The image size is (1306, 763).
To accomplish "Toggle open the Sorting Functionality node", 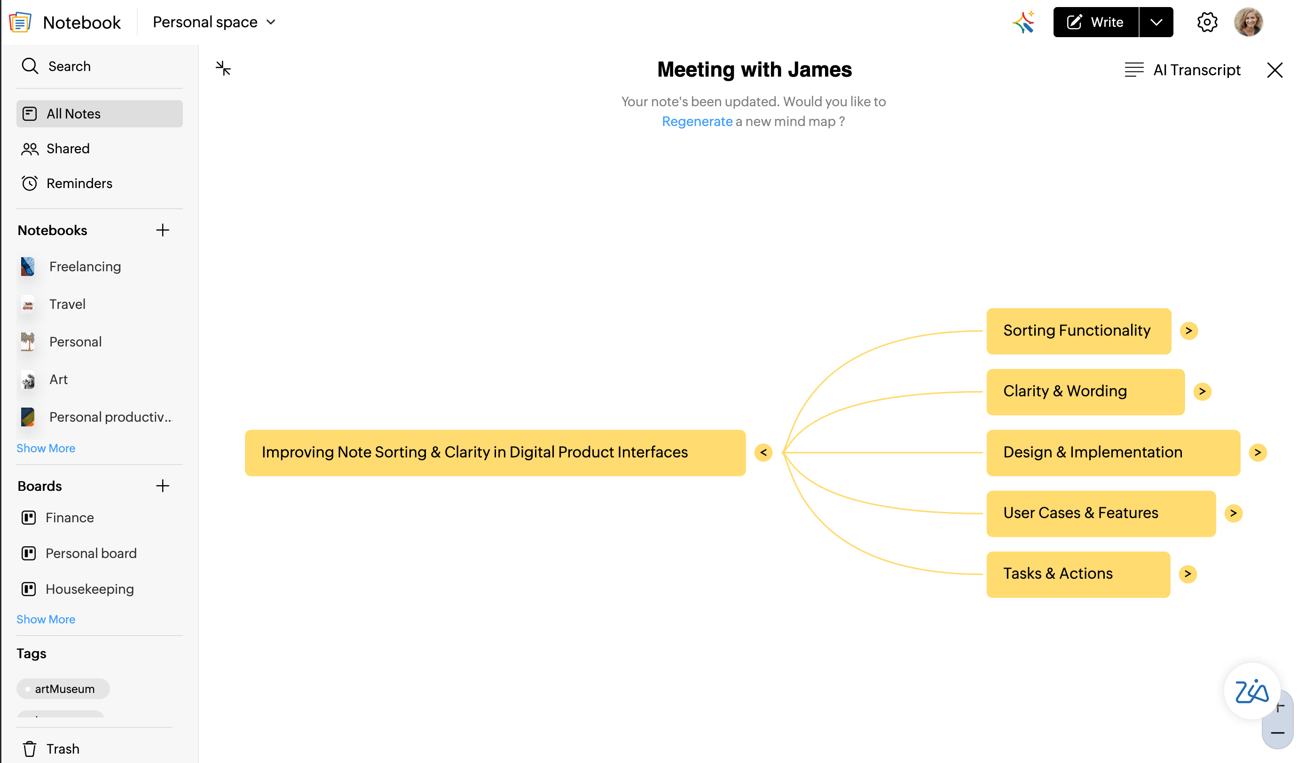I will (1189, 330).
